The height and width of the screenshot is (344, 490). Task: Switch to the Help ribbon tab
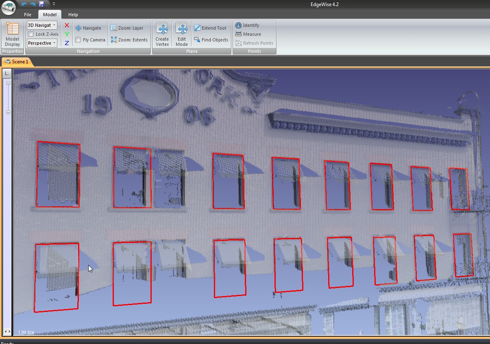coord(73,14)
